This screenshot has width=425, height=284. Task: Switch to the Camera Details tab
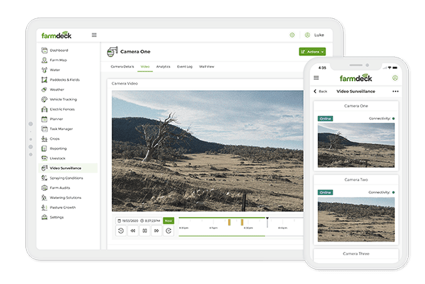click(x=122, y=67)
